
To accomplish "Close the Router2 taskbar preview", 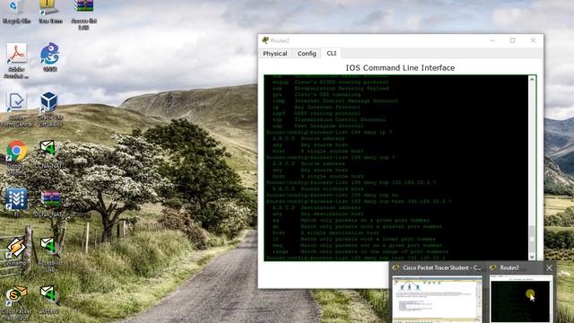I will tap(549, 268).
